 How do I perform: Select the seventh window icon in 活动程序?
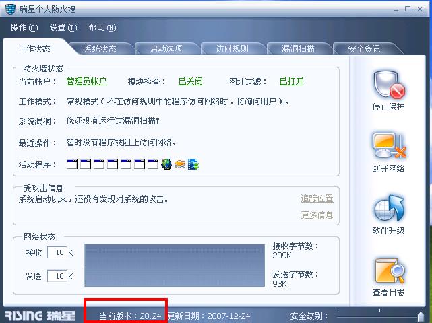pyautogui.click(x=153, y=164)
